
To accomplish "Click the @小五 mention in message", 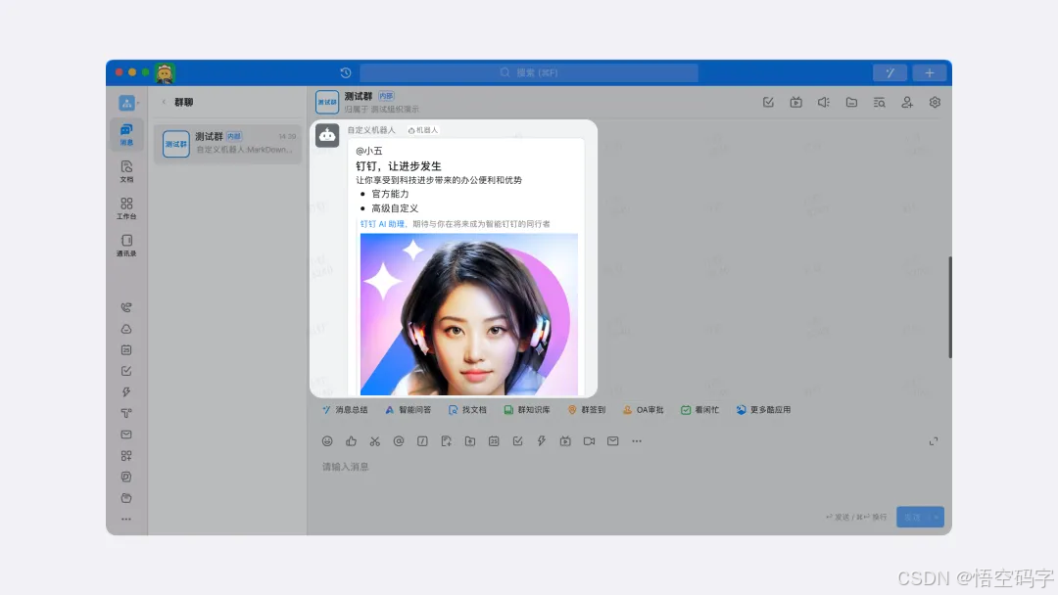I will [x=369, y=151].
